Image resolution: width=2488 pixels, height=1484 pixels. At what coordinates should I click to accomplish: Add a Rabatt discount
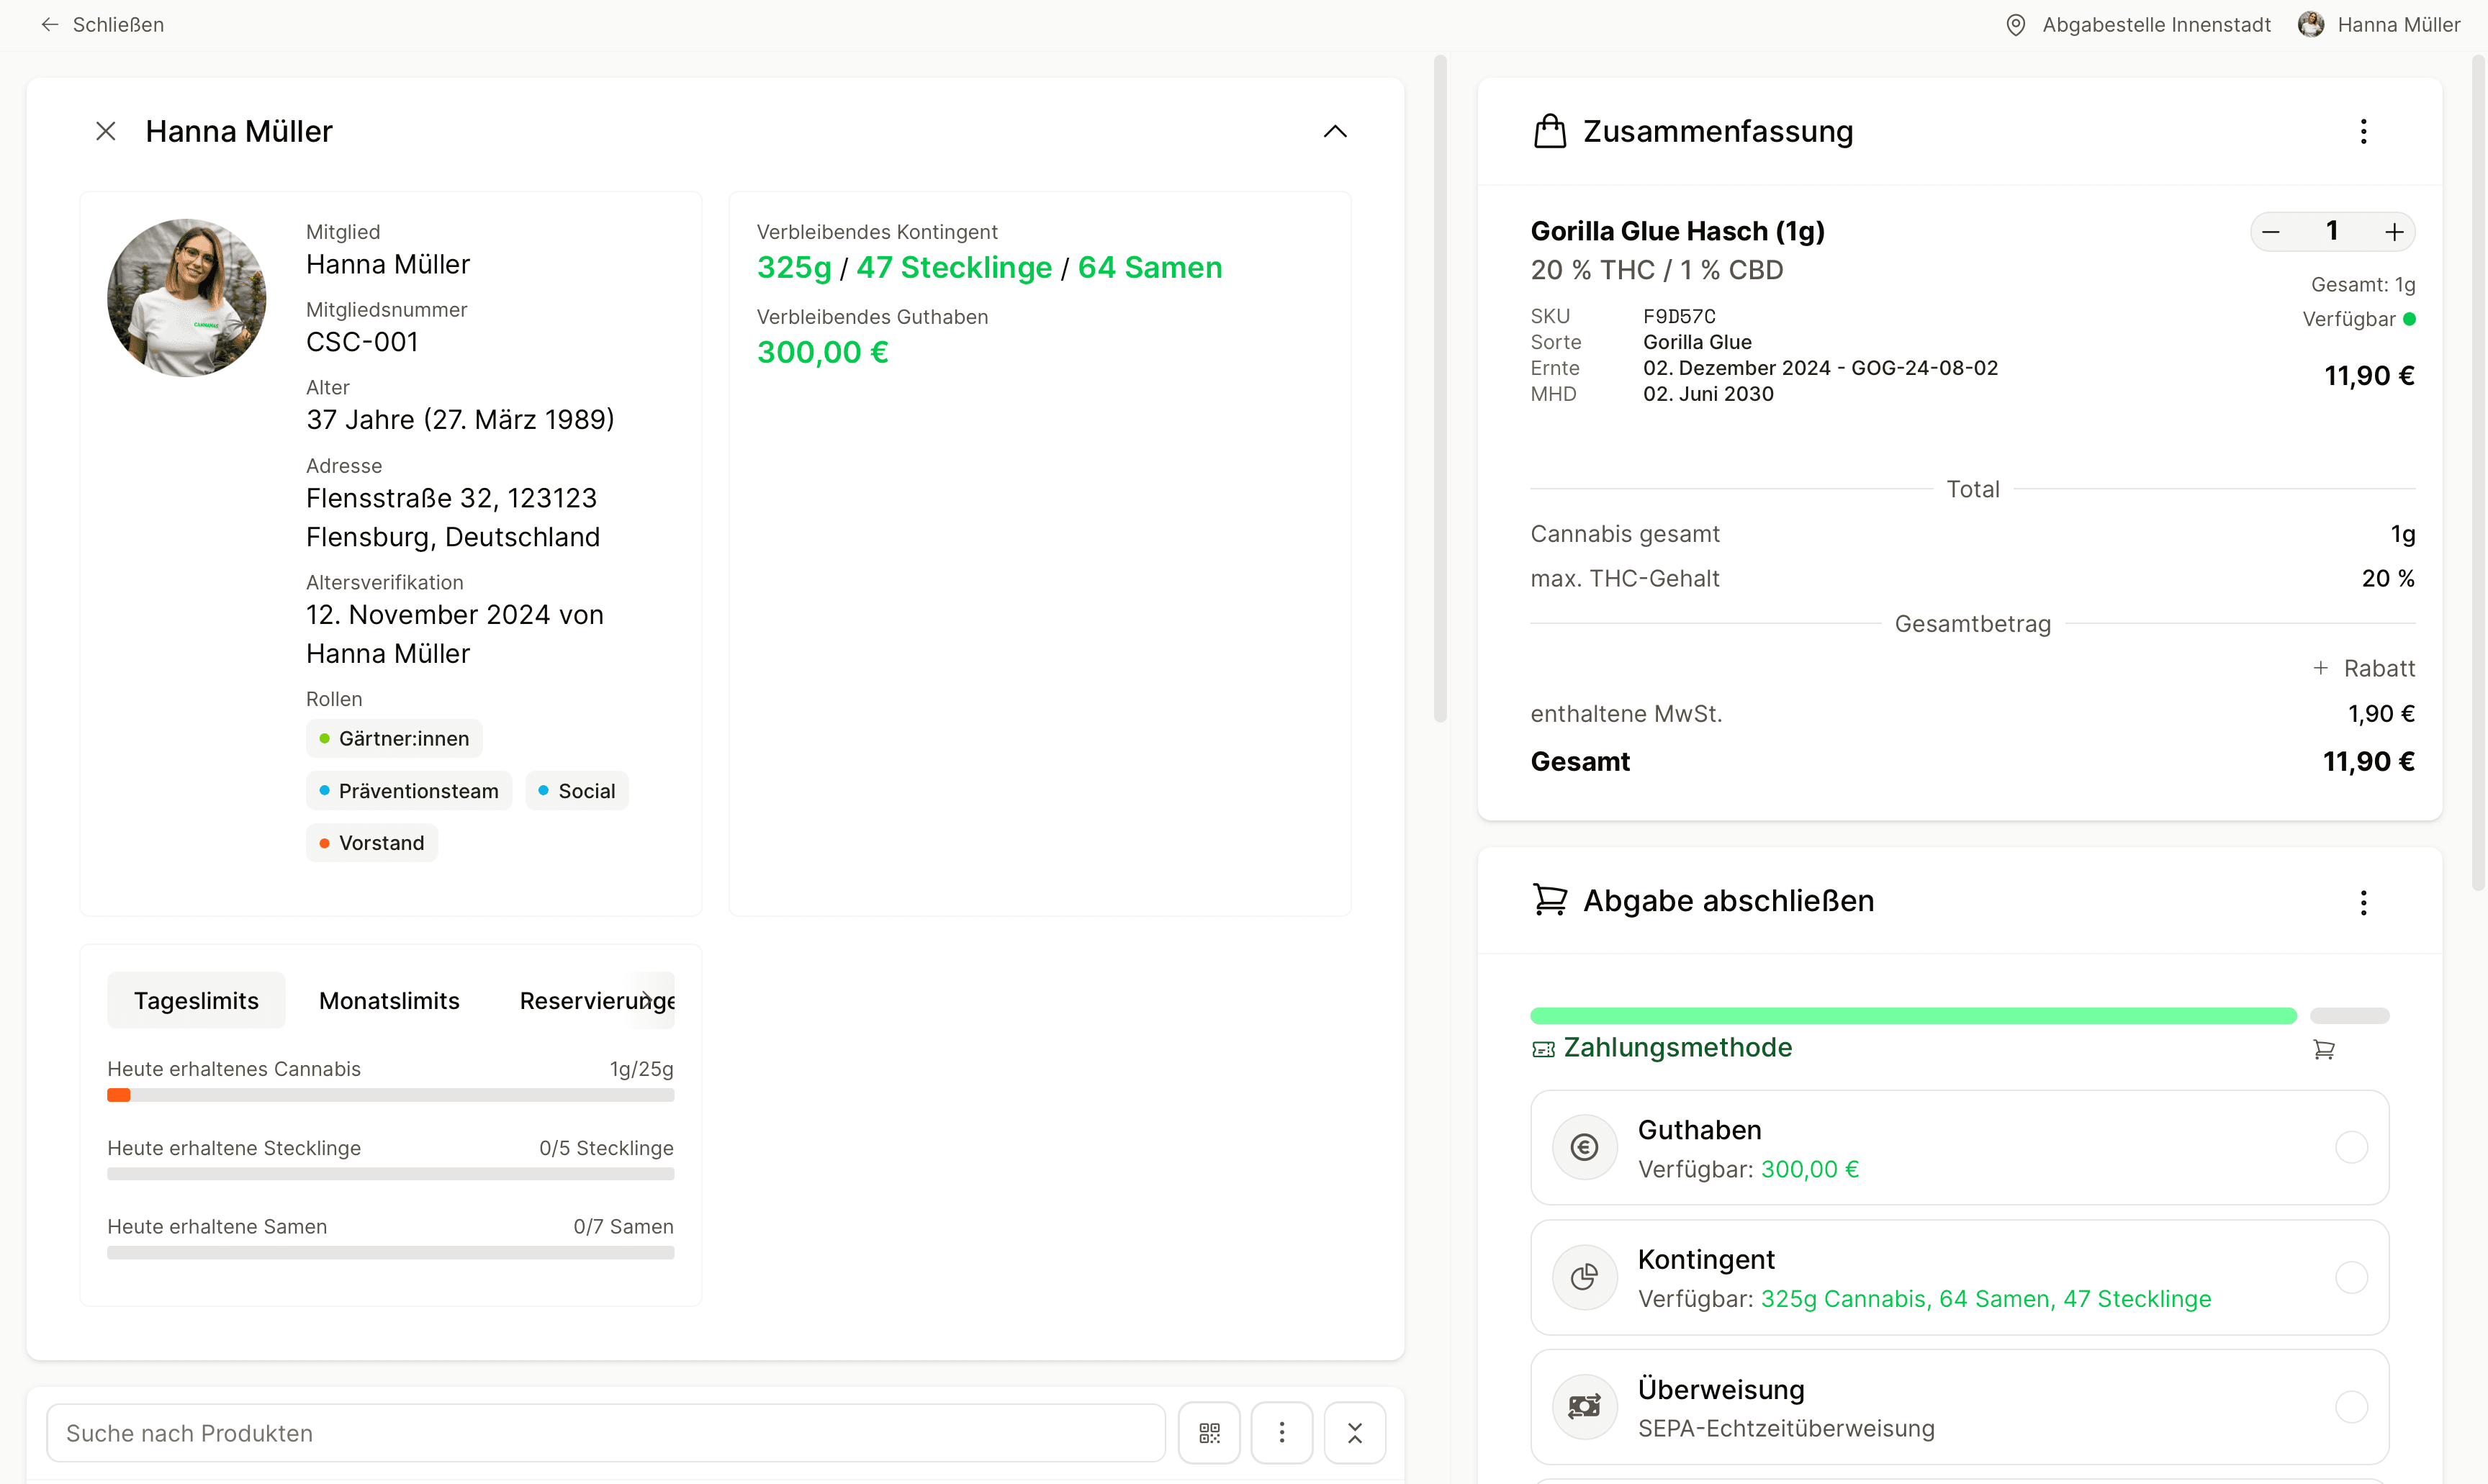point(2364,668)
